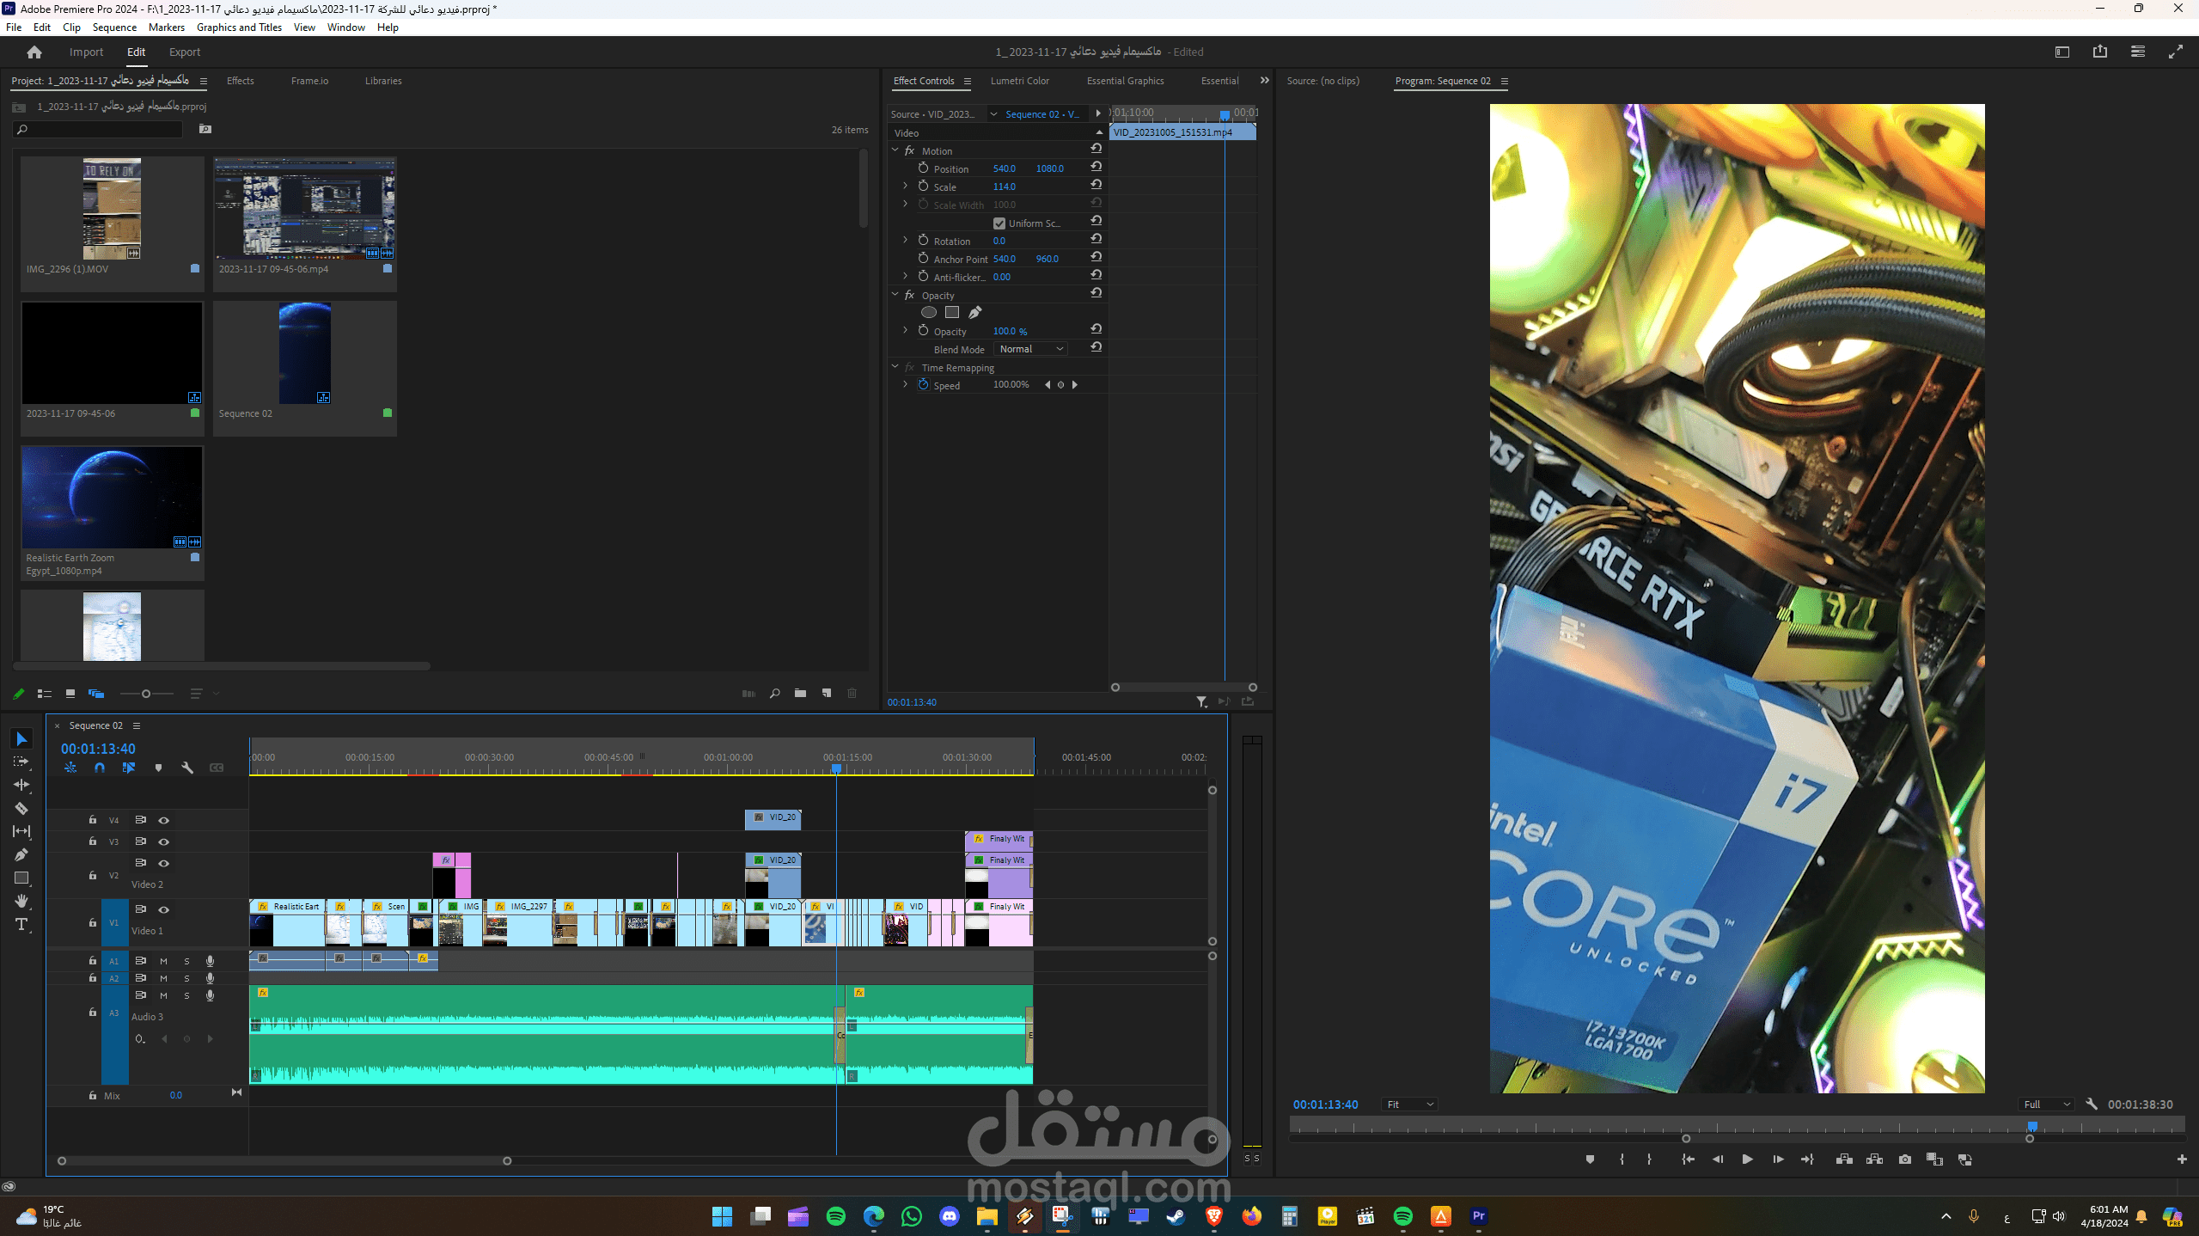Image resolution: width=2199 pixels, height=1236 pixels.
Task: Open the Blend Mode Normal dropdown
Action: [x=1030, y=349]
